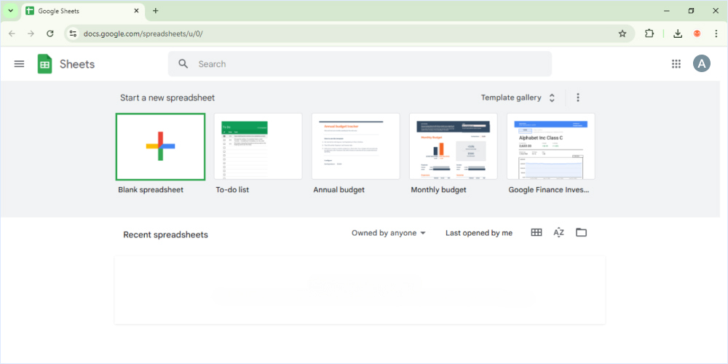This screenshot has width=728, height=364.
Task: Expand the browser tab search dropdown
Action: [x=10, y=11]
